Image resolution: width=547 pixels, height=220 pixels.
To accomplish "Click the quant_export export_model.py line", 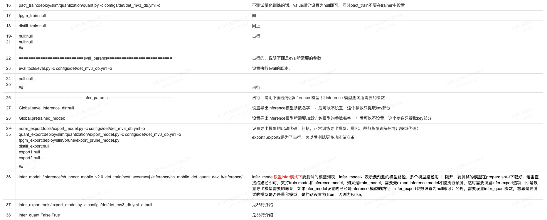I will [x=100, y=134].
